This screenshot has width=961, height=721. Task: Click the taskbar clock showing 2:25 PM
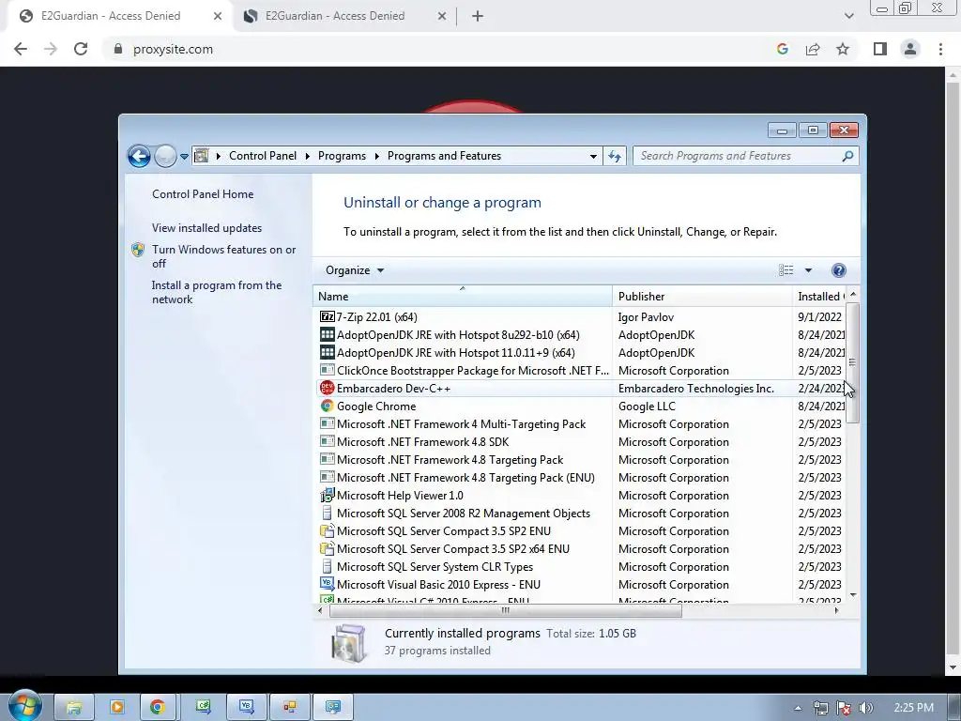pos(913,708)
